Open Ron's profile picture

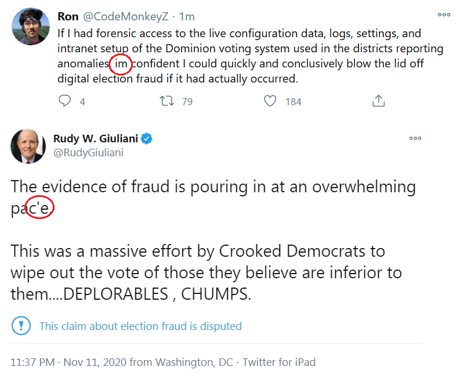pos(30,26)
